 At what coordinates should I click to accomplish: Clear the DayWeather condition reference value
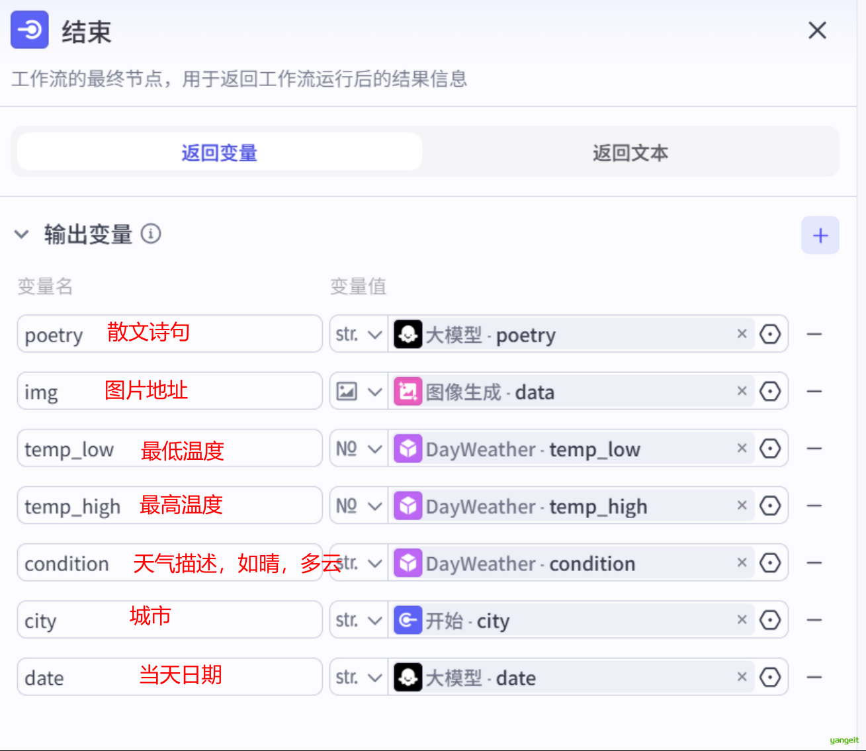coord(742,563)
